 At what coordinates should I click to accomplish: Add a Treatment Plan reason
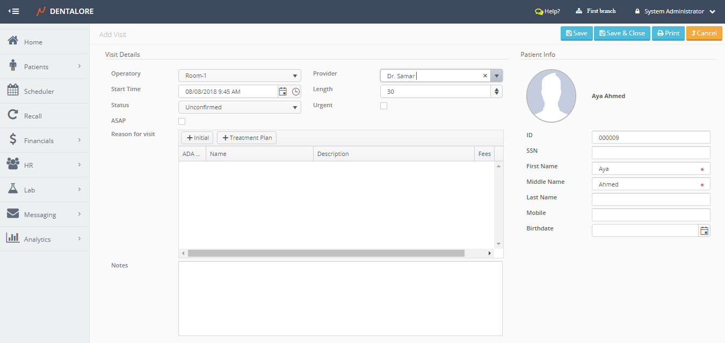tap(247, 138)
